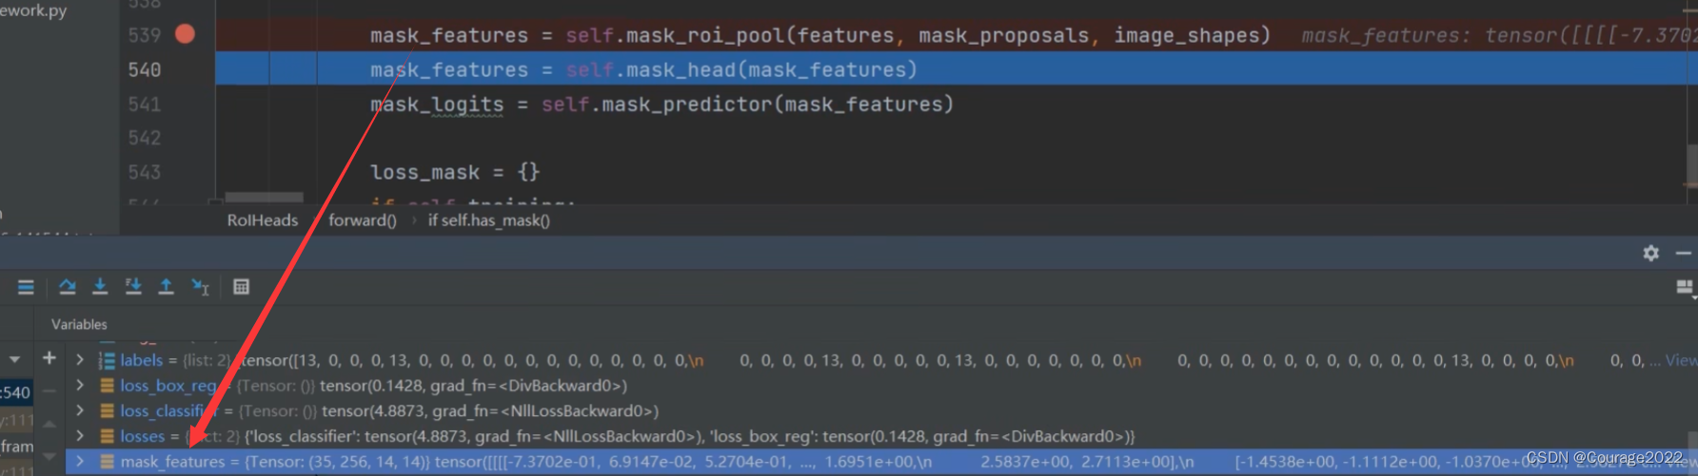The width and height of the screenshot is (1698, 476).
Task: Move watch down with arrow icon
Action: point(49,456)
